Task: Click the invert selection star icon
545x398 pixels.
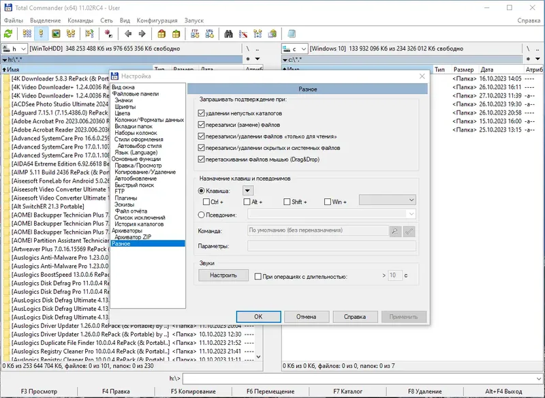Action: [108, 33]
